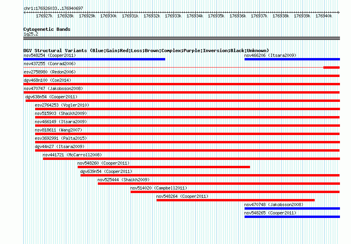Open nsv548260 (Cooper2011) label
The width and height of the screenshot is (351, 244).
click(x=103, y=163)
